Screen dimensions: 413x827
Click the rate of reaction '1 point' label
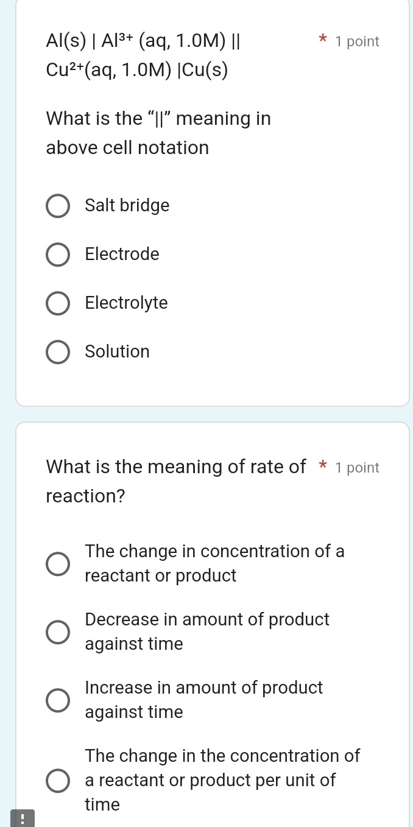coord(357,468)
